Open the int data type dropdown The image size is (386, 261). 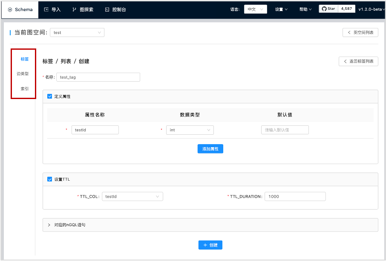click(190, 130)
